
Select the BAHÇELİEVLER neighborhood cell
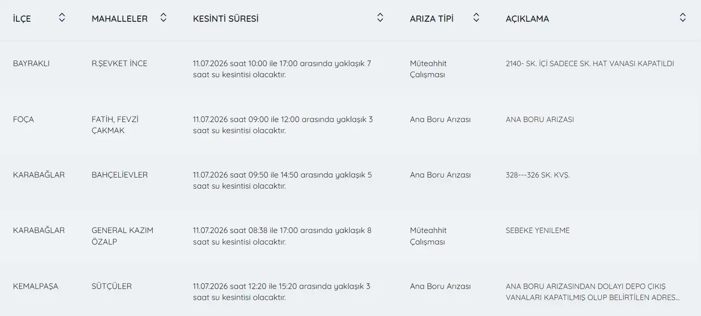pos(119,175)
